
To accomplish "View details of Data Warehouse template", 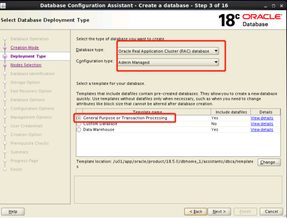I will click(x=262, y=130).
